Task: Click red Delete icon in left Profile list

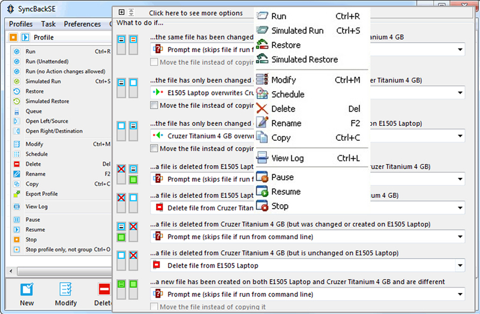Action: click(17, 164)
